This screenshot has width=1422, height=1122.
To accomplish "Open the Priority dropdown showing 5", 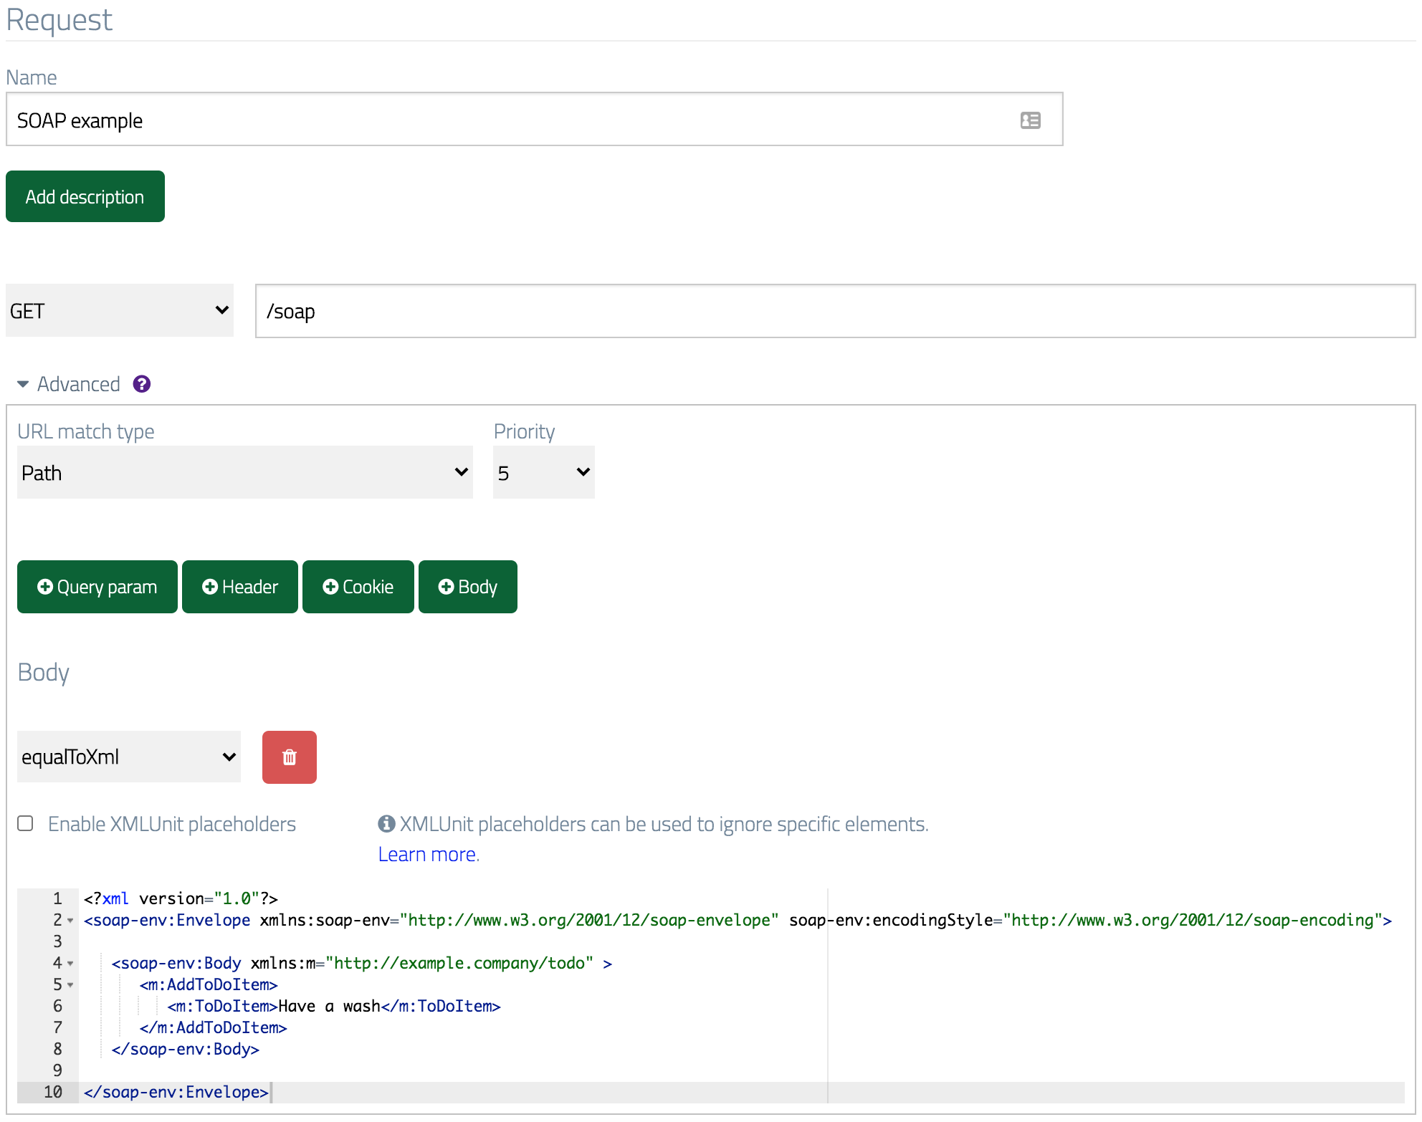I will [543, 472].
